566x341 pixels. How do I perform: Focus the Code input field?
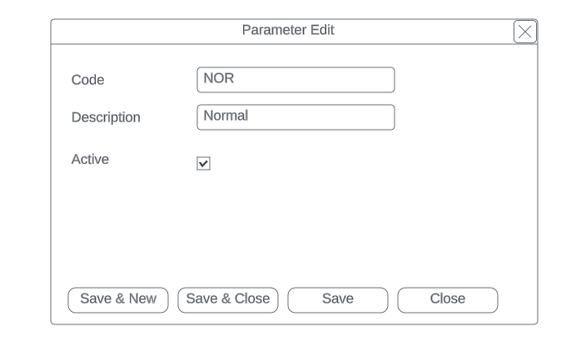pos(295,80)
